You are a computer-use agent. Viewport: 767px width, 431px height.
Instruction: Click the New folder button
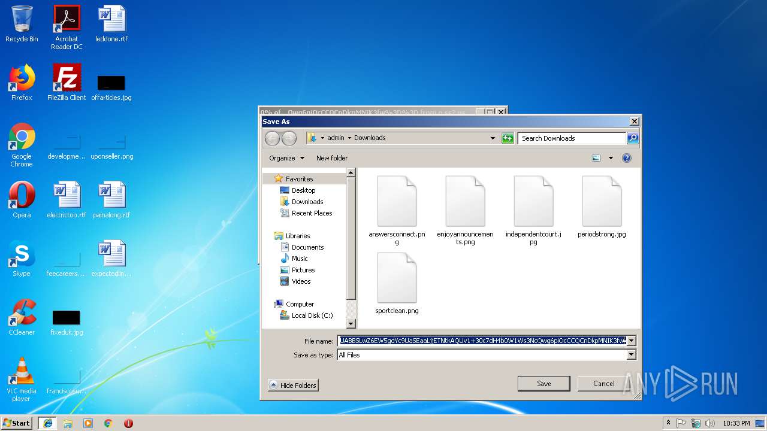pyautogui.click(x=332, y=158)
